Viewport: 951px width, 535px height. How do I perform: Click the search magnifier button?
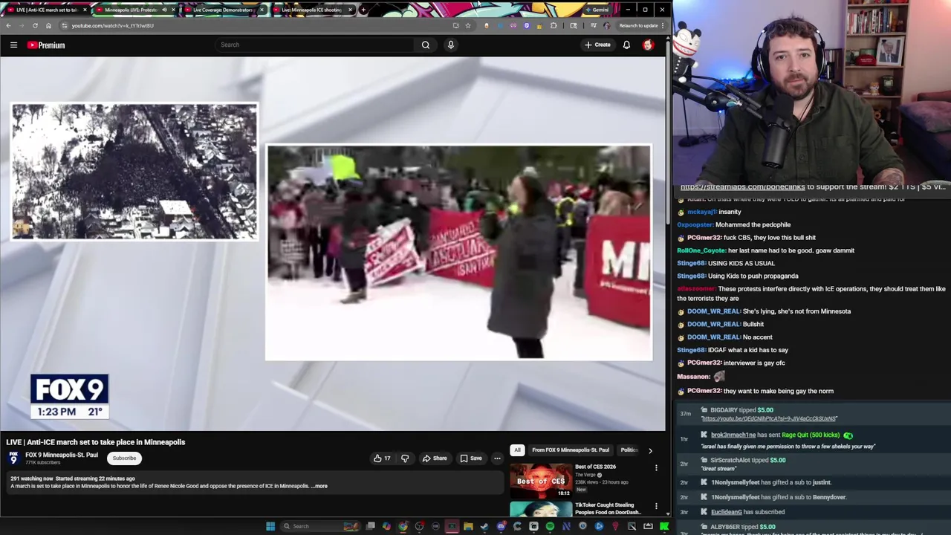pyautogui.click(x=426, y=45)
